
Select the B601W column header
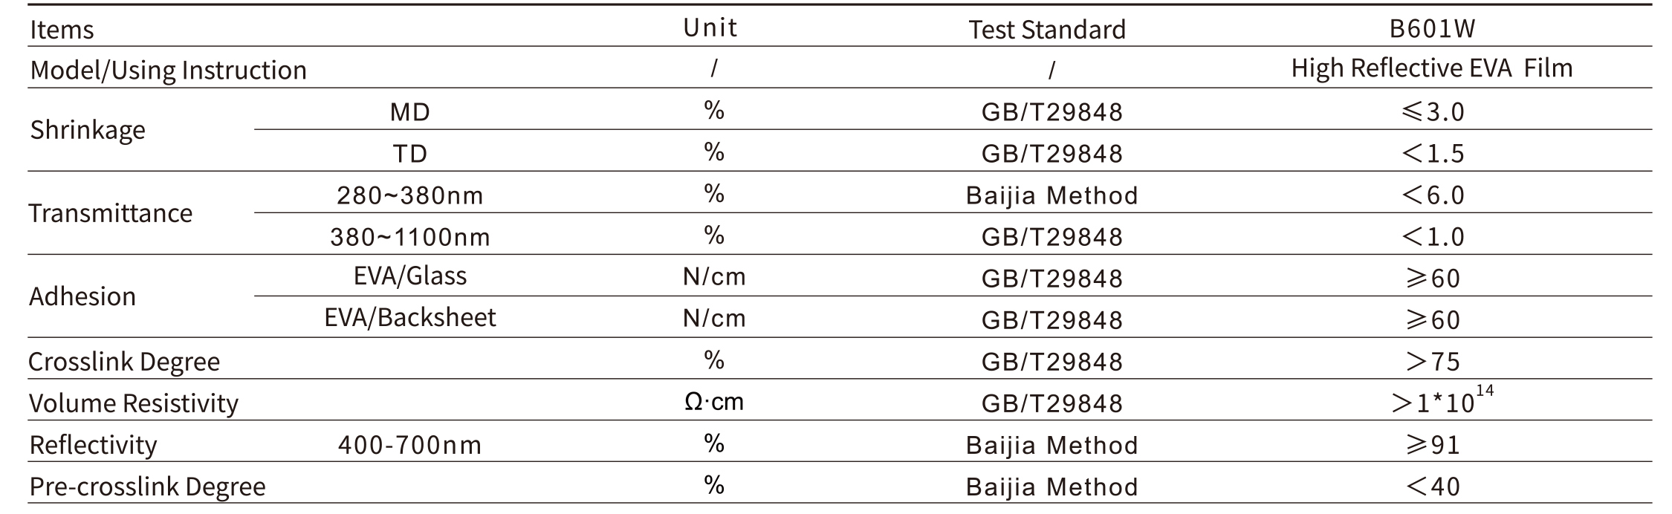pyautogui.click(x=1432, y=28)
